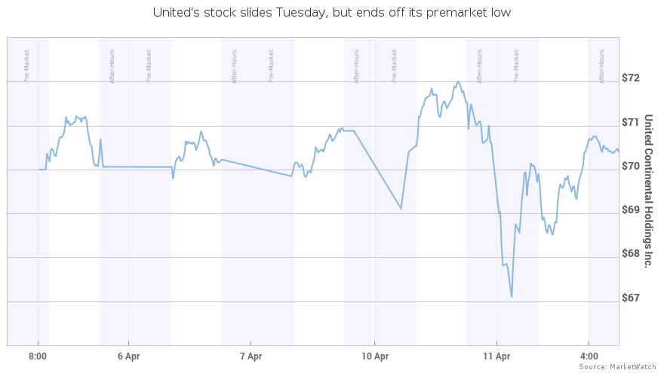The image size is (664, 373).
Task: Click the $67 price axis label
Action: 631,298
